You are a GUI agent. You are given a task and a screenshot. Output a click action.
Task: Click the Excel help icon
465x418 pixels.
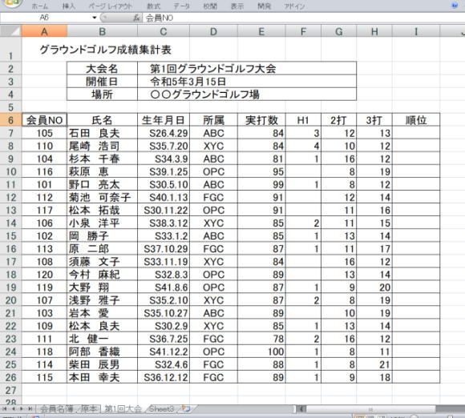455,5
